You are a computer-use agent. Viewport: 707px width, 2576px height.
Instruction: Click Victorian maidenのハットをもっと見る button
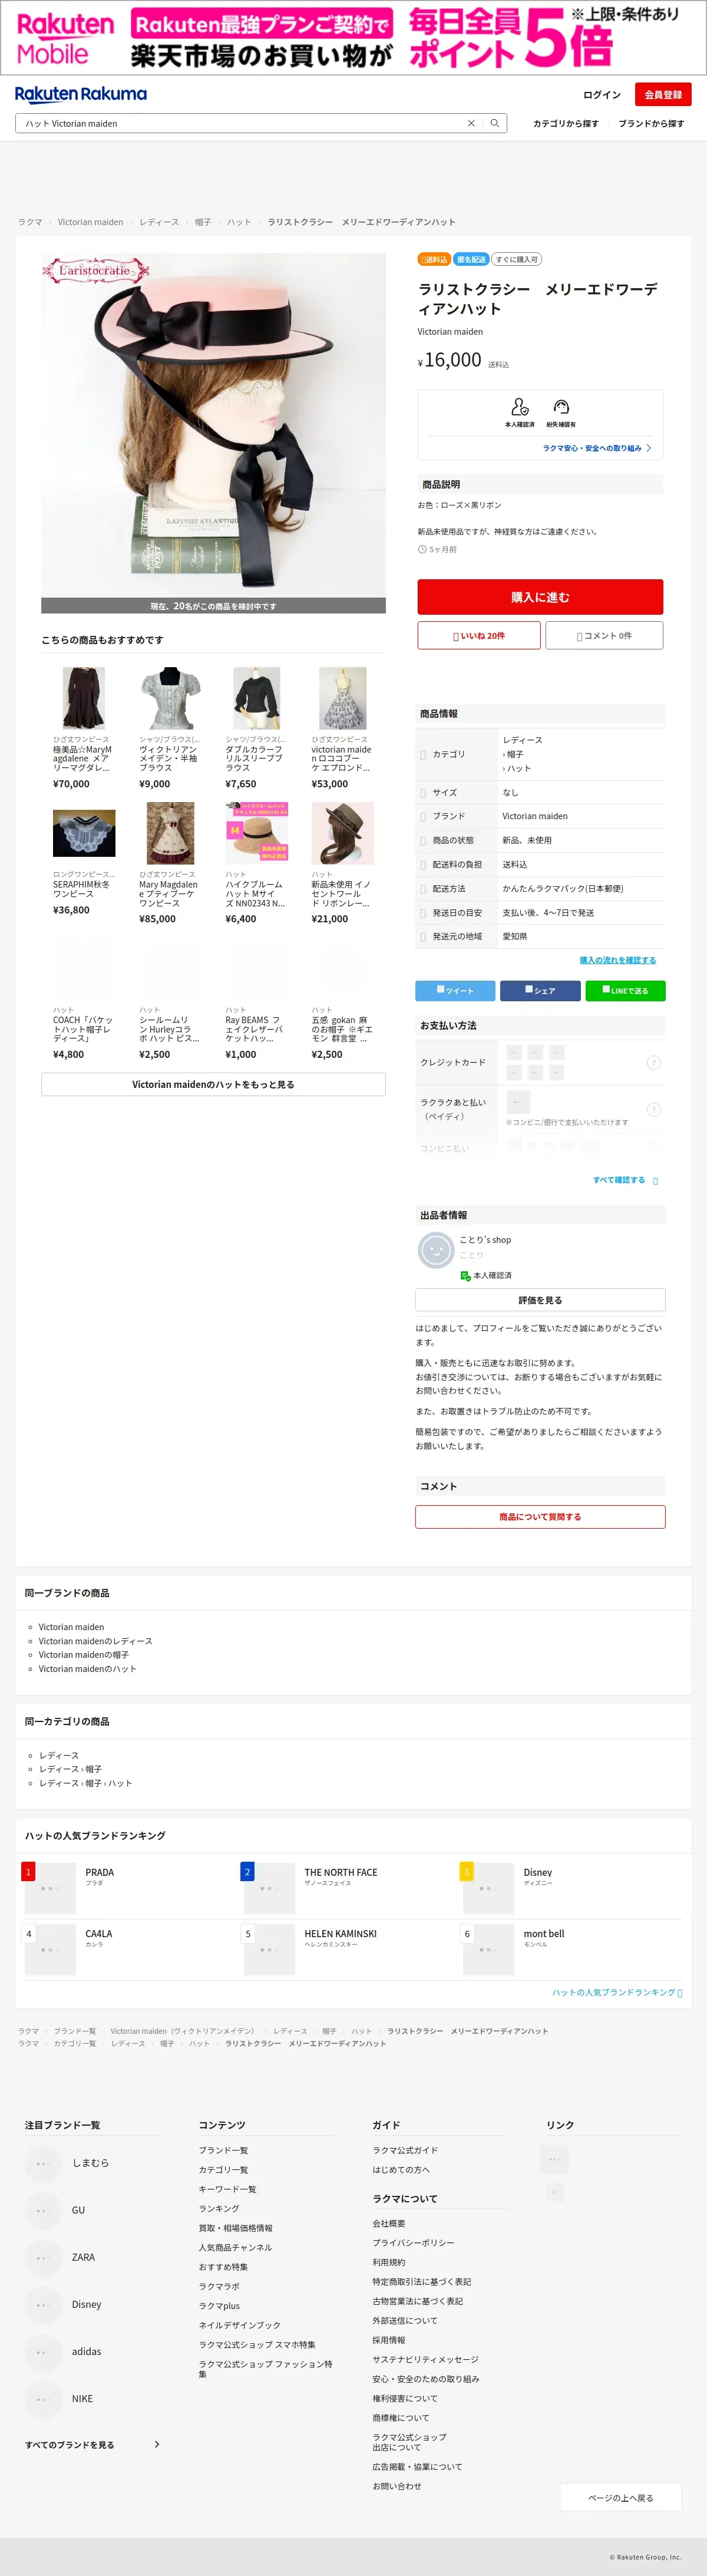click(x=213, y=1084)
